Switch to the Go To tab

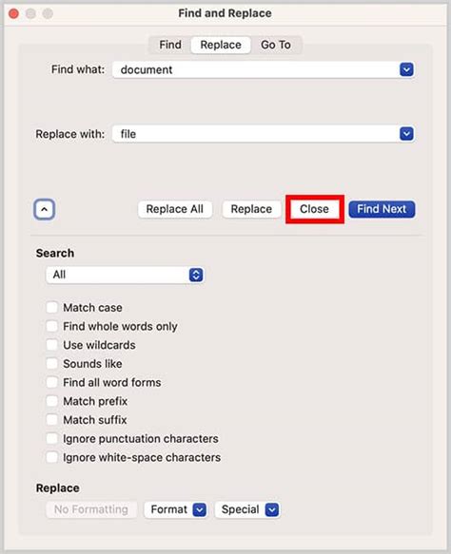276,45
